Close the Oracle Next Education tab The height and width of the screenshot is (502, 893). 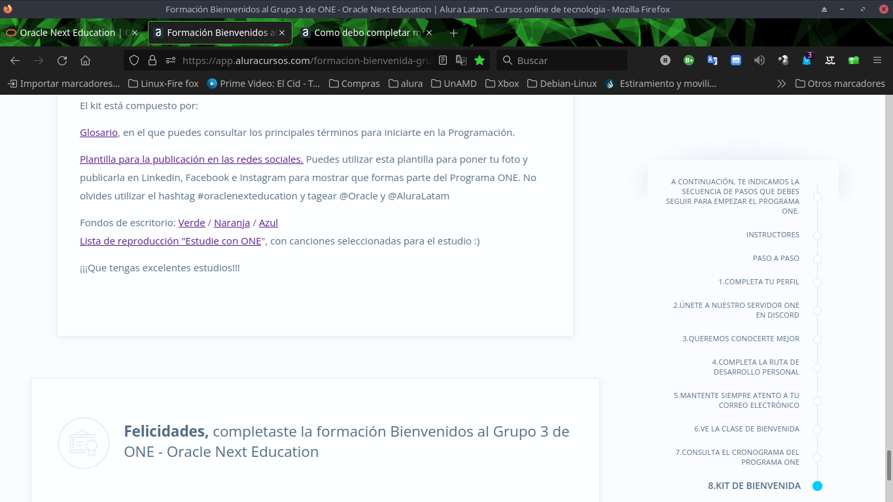(135, 33)
